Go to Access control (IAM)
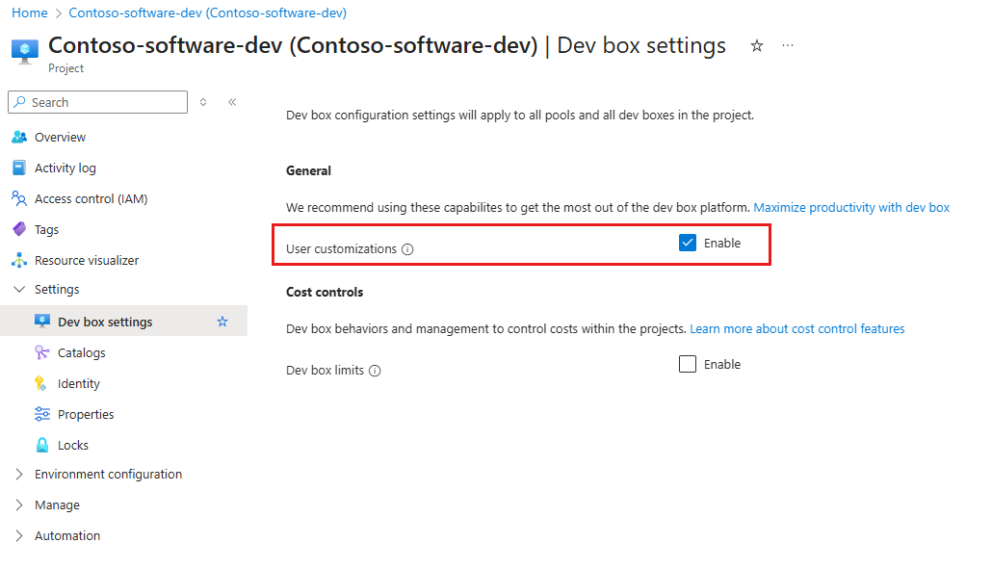The height and width of the screenshot is (569, 992). tap(91, 198)
